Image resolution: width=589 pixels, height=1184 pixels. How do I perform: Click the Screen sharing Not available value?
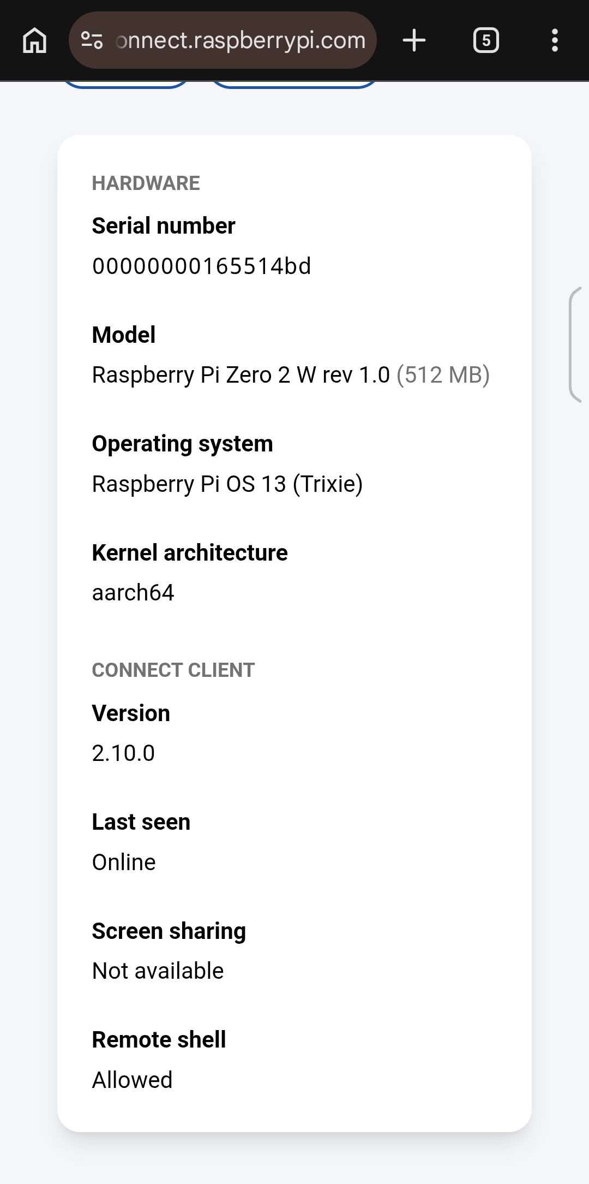coord(158,971)
